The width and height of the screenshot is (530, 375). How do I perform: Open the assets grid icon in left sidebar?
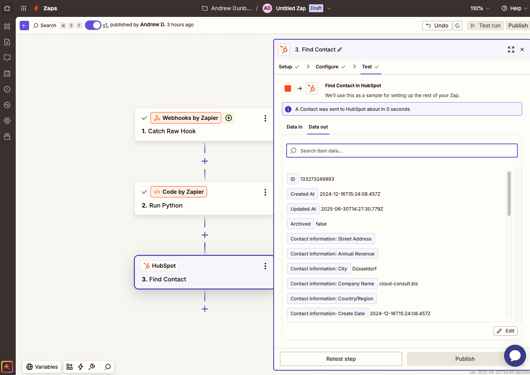pos(7,26)
